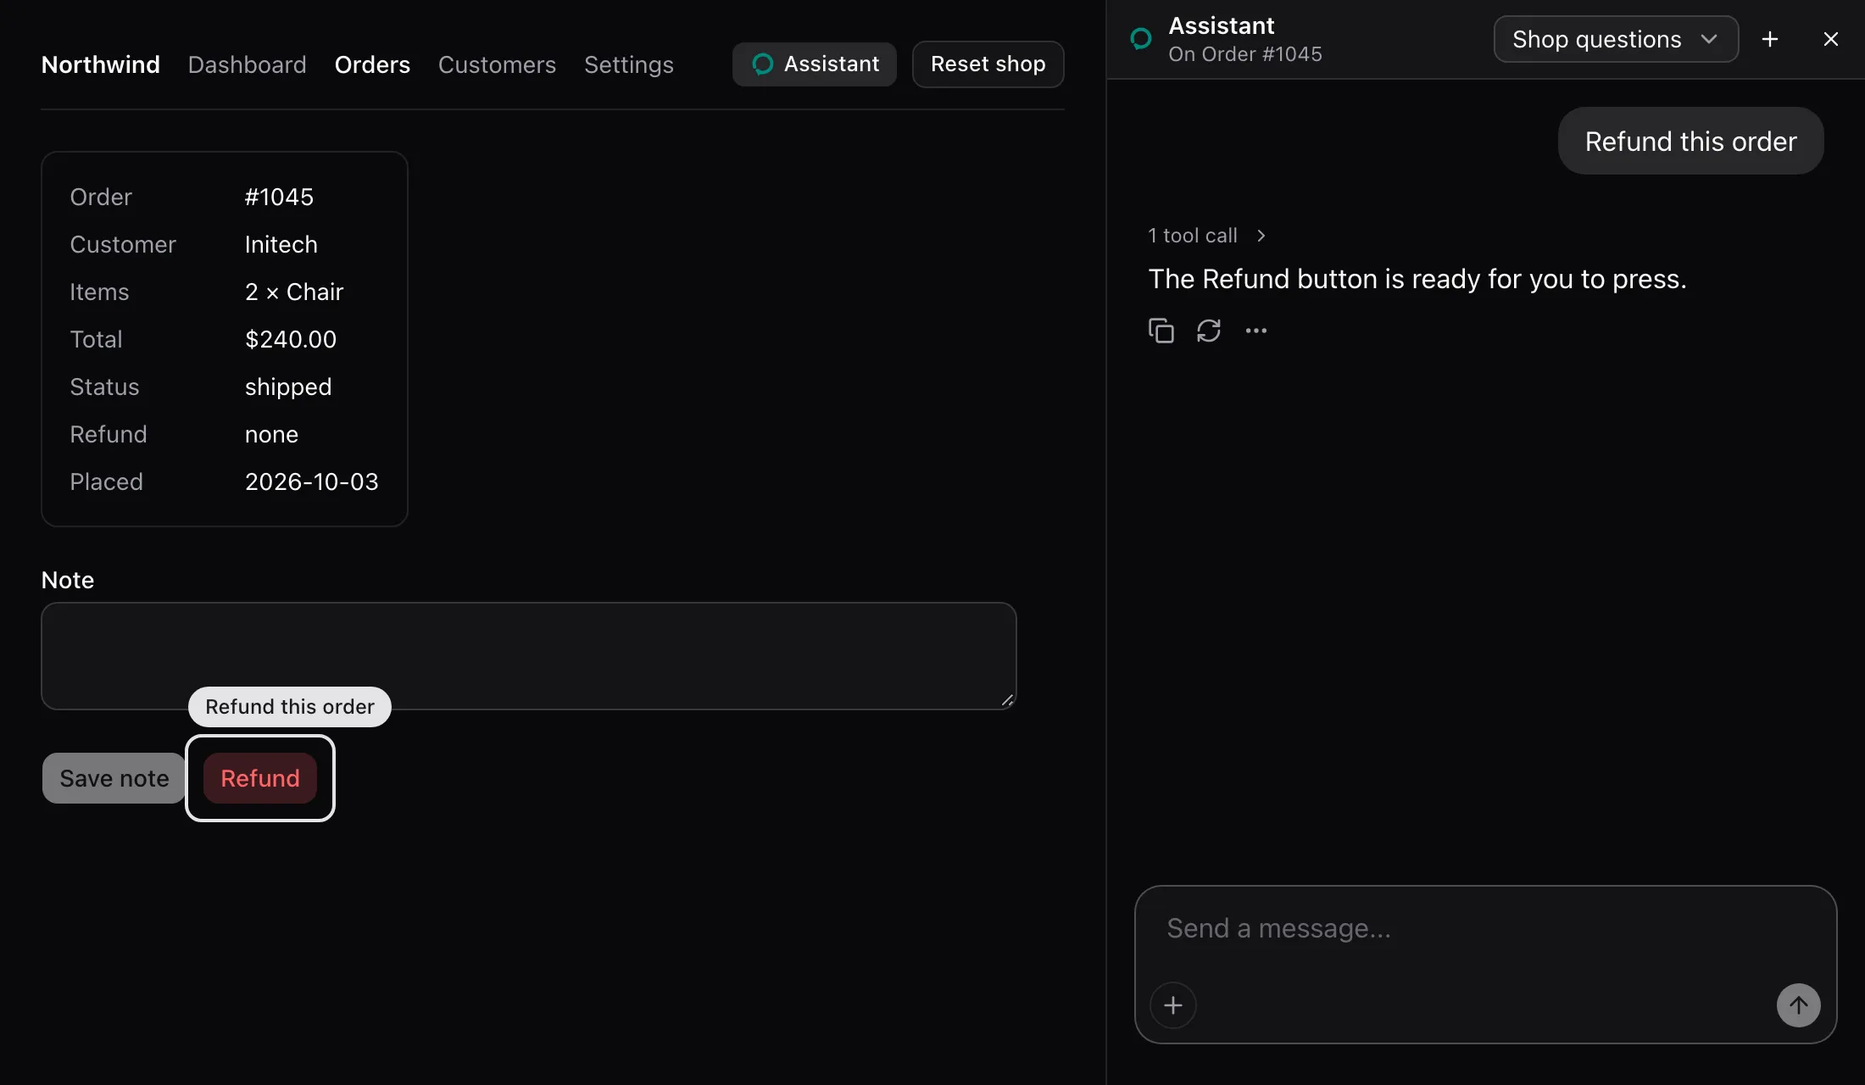This screenshot has height=1085, width=1865.
Task: Add an attachment with the plus button in the message box
Action: [x=1173, y=1005]
